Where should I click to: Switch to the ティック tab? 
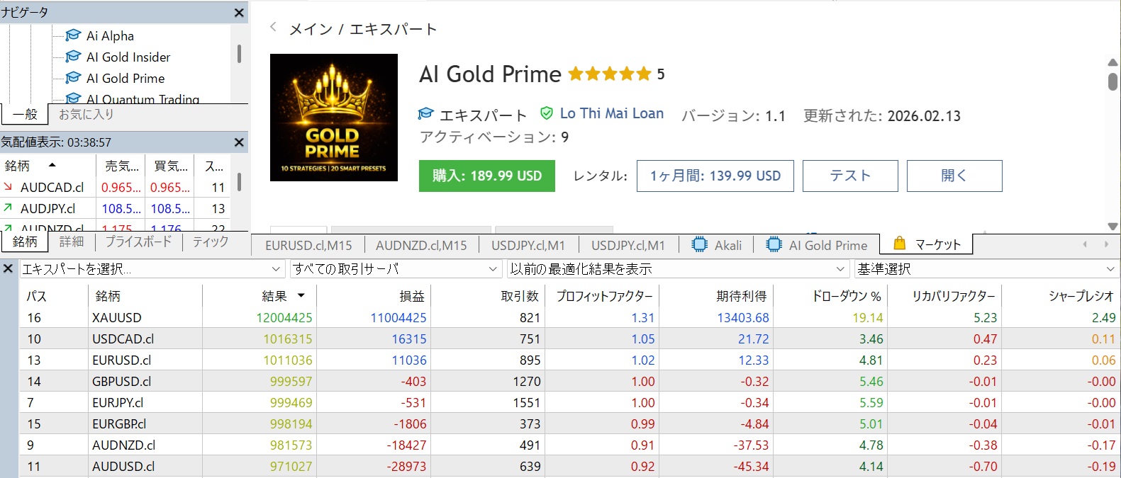tap(211, 241)
